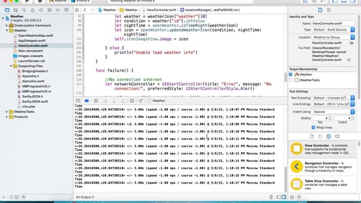The image size is (361, 203).
Task: Show the Media library tab
Action: pyautogui.click(x=337, y=136)
